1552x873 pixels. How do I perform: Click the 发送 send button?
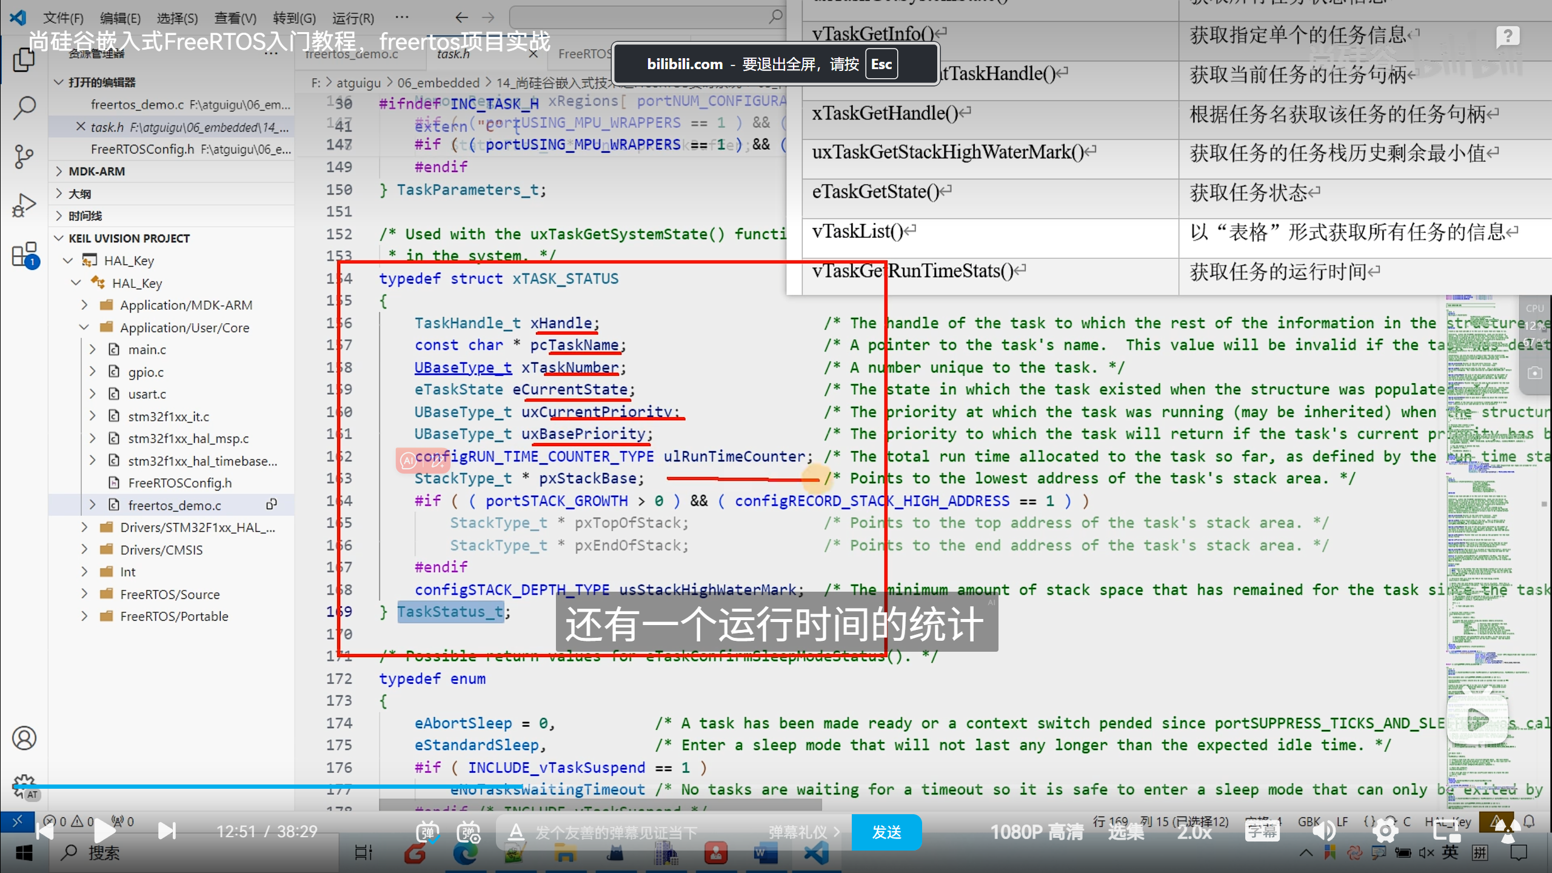pyautogui.click(x=887, y=832)
